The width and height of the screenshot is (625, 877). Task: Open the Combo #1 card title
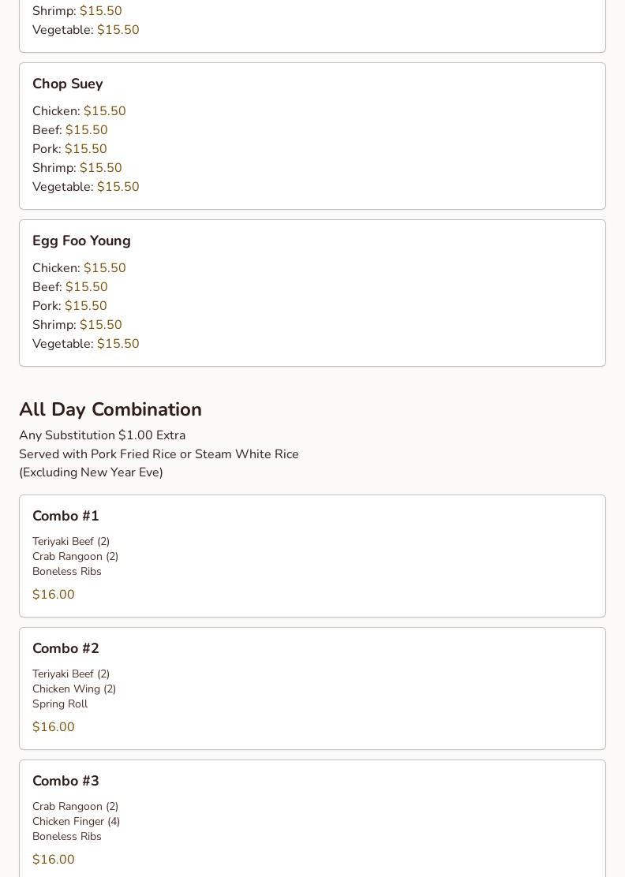click(65, 516)
